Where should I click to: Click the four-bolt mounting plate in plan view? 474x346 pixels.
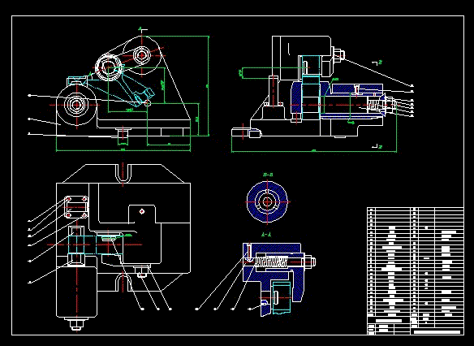[75, 207]
